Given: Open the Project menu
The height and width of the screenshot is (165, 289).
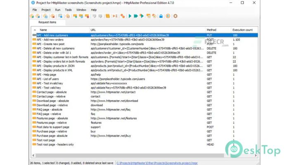Looking at the screenshot, I should pos(46,10).
